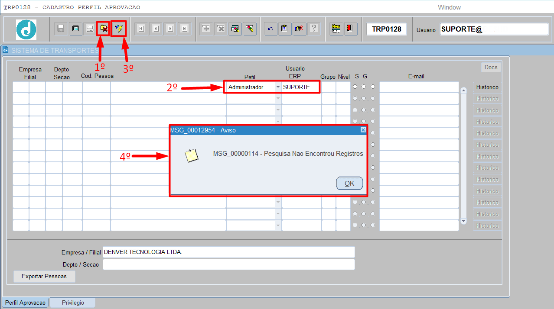Screen dimensions: 554x309
Task: Jump to last record navigation icon
Action: pyautogui.click(x=185, y=29)
